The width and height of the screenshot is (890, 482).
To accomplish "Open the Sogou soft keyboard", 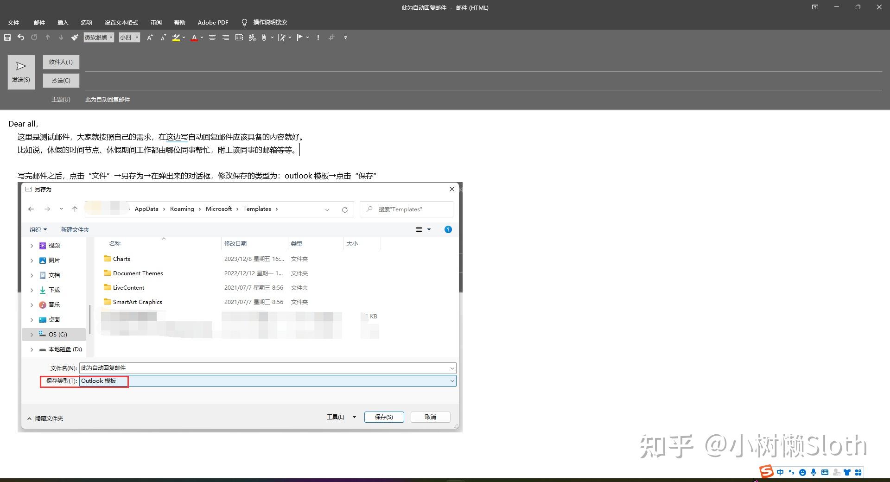I will pyautogui.click(x=825, y=472).
